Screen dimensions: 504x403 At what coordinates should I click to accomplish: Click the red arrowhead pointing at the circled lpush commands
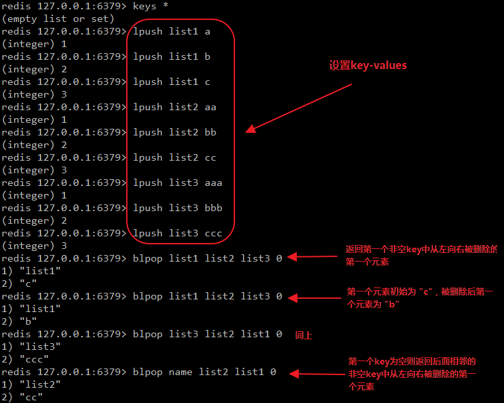[x=251, y=129]
